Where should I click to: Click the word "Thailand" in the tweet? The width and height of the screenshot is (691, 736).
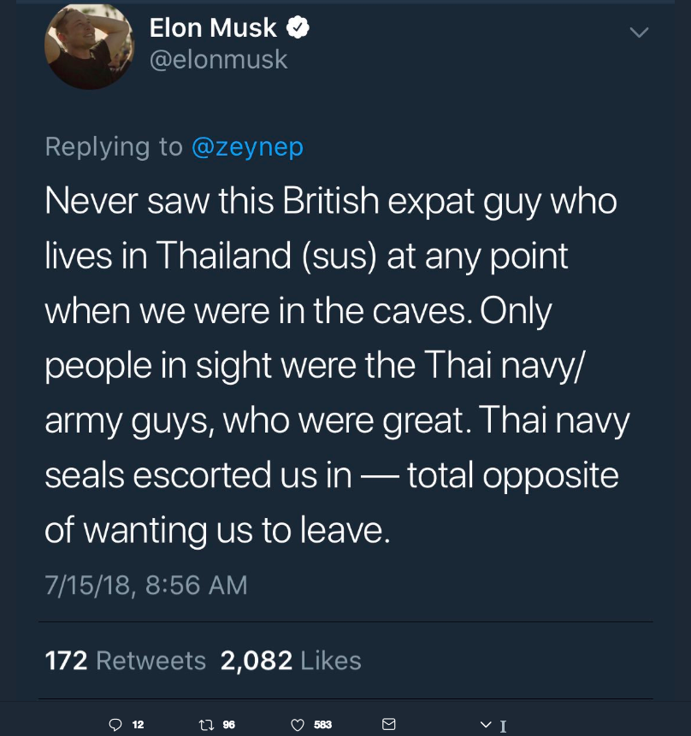pyautogui.click(x=223, y=256)
